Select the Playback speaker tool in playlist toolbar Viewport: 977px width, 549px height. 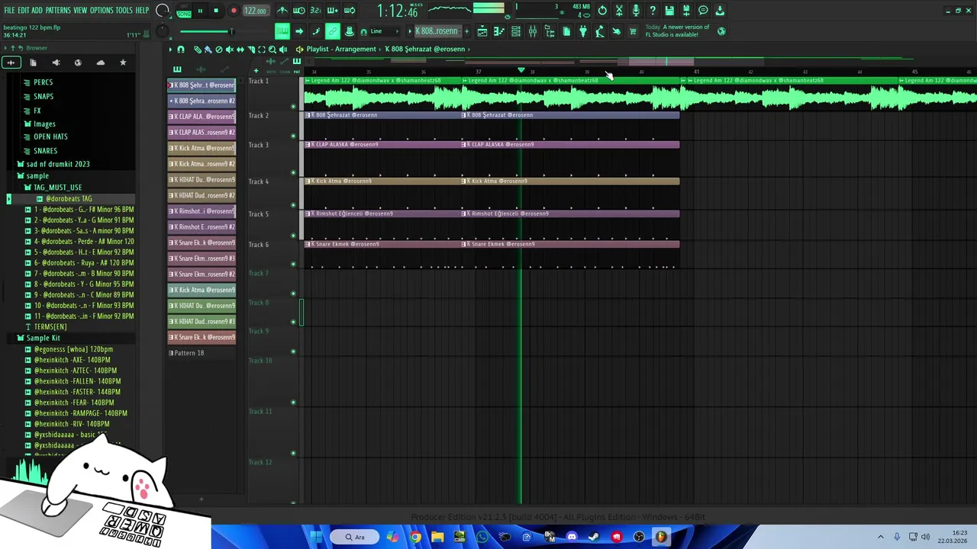pyautogui.click(x=283, y=49)
